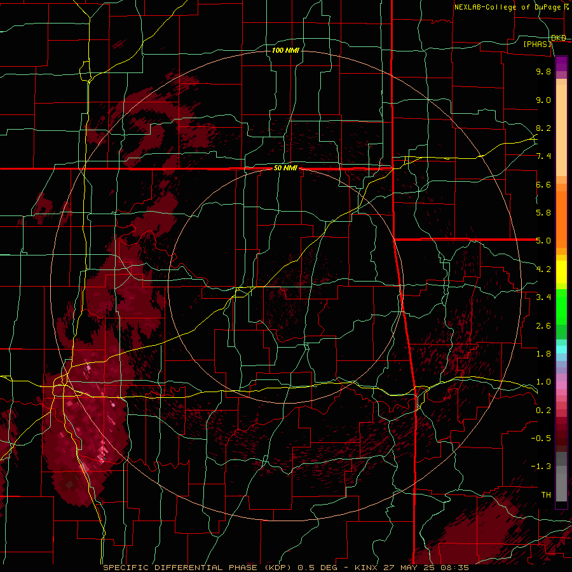
Task: Select the 7.4 value on the color scale
Action: click(543, 156)
